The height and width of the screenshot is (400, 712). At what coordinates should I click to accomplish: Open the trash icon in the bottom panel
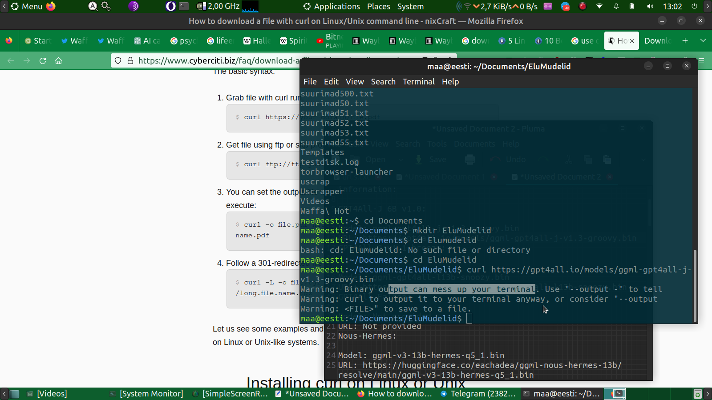[697, 394]
